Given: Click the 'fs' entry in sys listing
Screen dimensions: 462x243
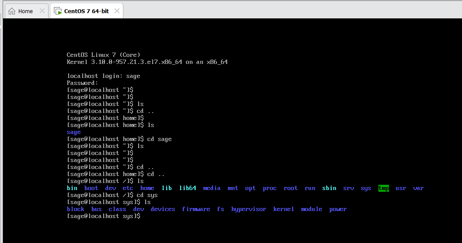Looking at the screenshot, I should (220, 209).
